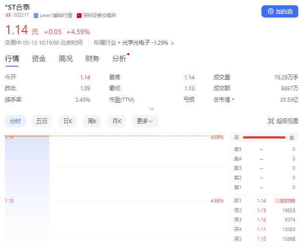Open 光学光电子 industry link
This screenshot has width=300, height=249.
point(136,43)
